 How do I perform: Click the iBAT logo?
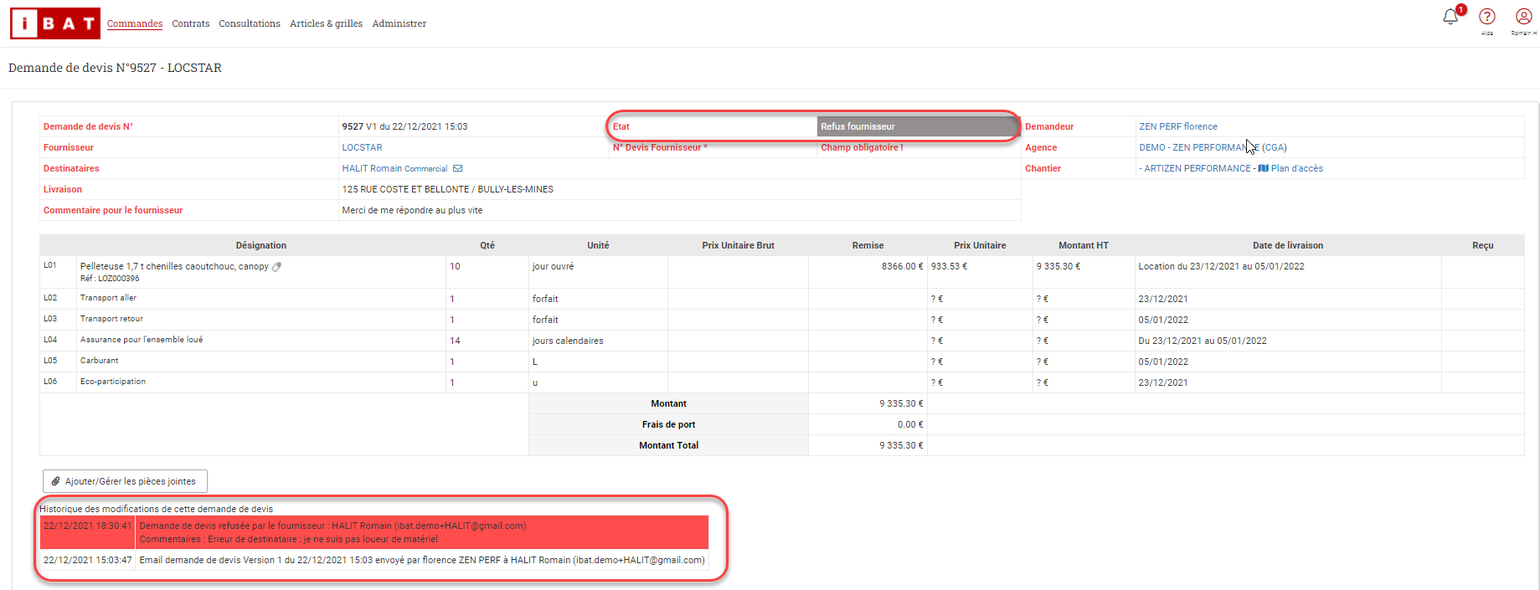click(x=55, y=23)
